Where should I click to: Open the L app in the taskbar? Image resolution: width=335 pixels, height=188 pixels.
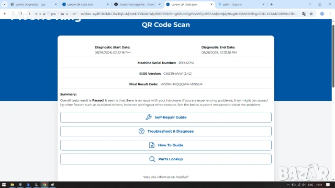pyautogui.click(x=36, y=185)
